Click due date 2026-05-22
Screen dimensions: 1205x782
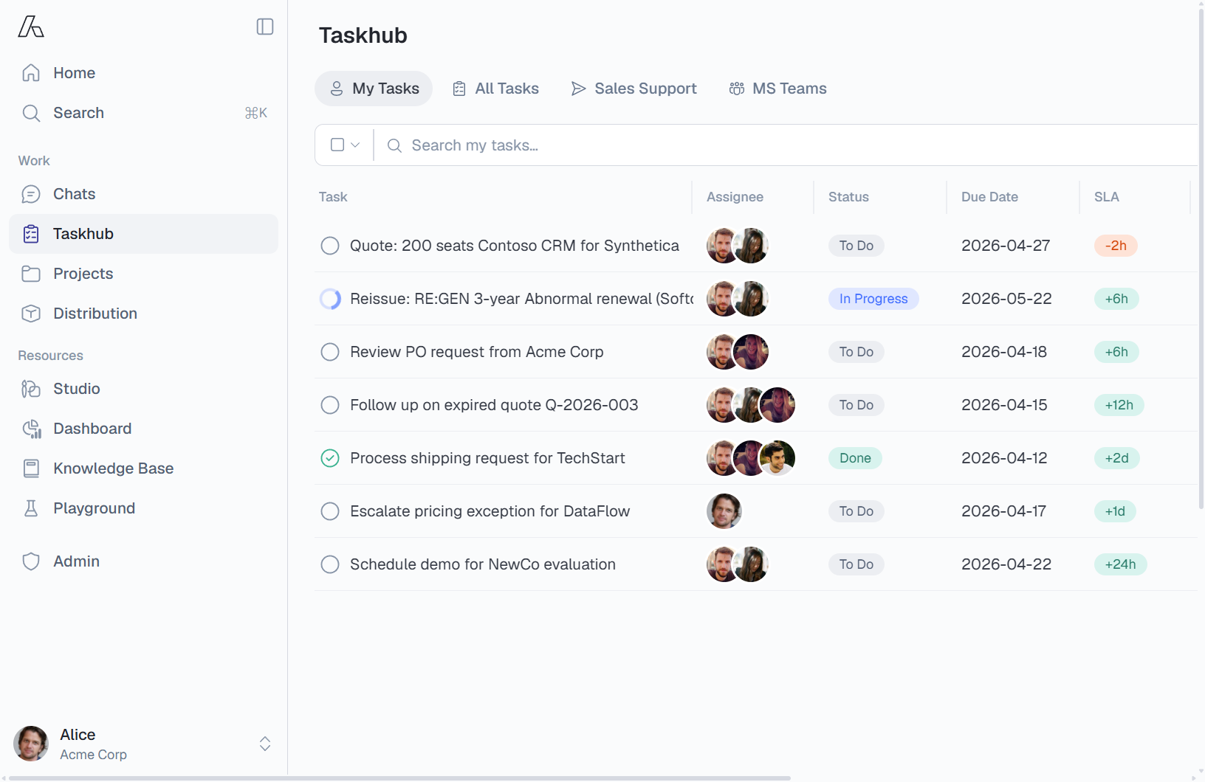tap(1006, 299)
